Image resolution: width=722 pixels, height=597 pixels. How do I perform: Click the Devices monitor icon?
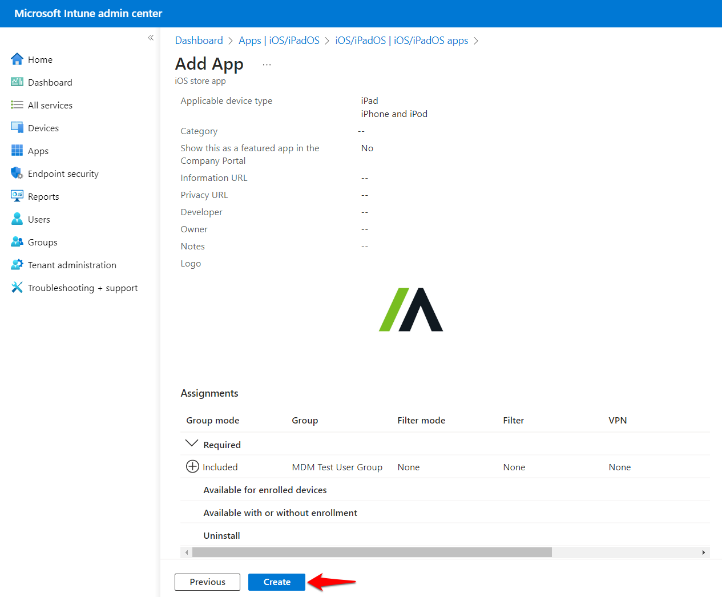click(x=17, y=127)
